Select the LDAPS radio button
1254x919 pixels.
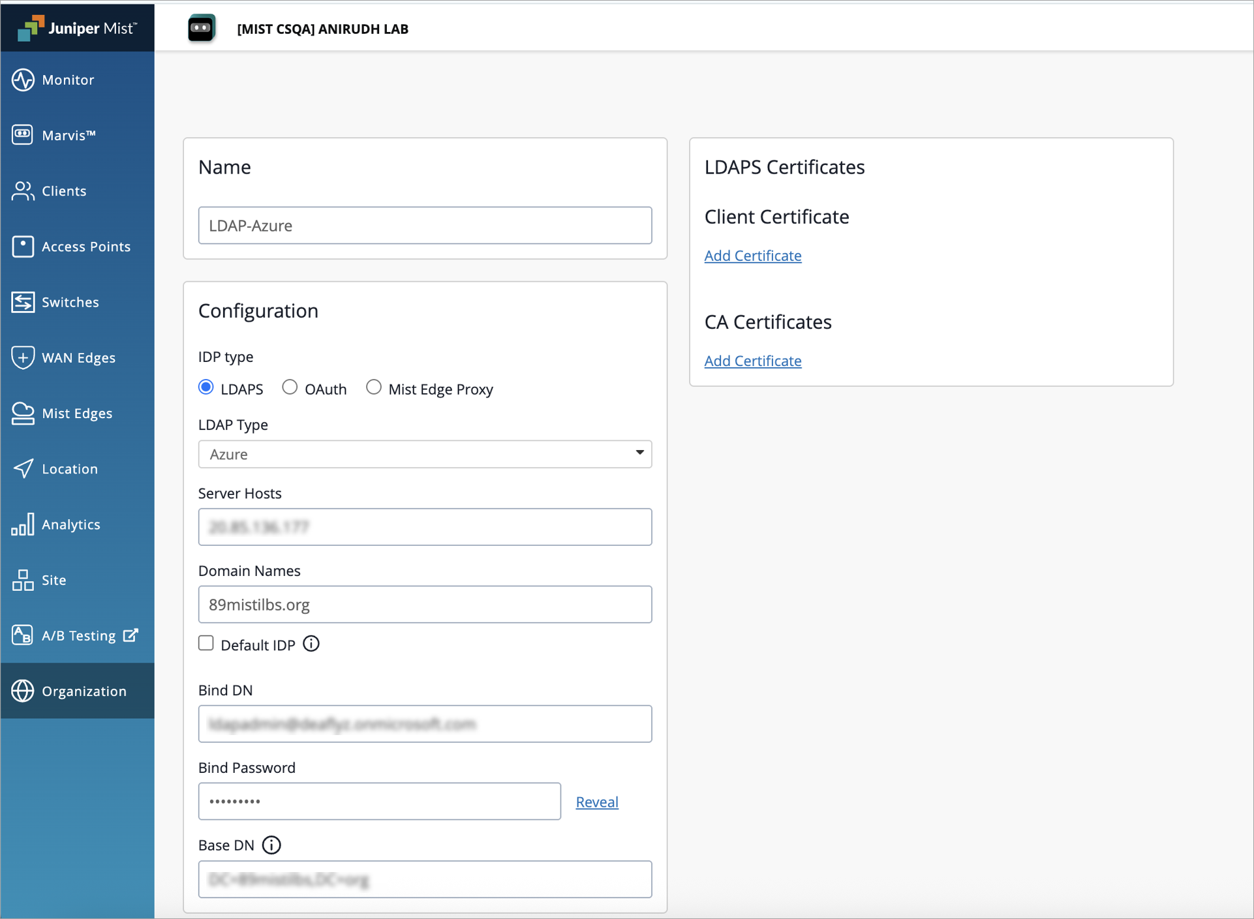(x=206, y=387)
